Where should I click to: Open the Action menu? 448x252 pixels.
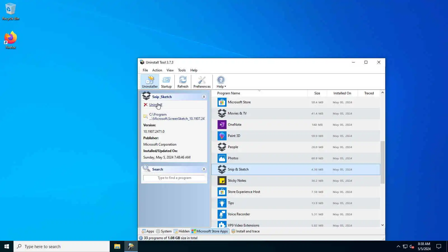157,70
